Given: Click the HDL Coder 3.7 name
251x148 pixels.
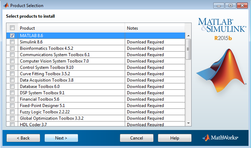Looking at the screenshot, I should [33, 124].
